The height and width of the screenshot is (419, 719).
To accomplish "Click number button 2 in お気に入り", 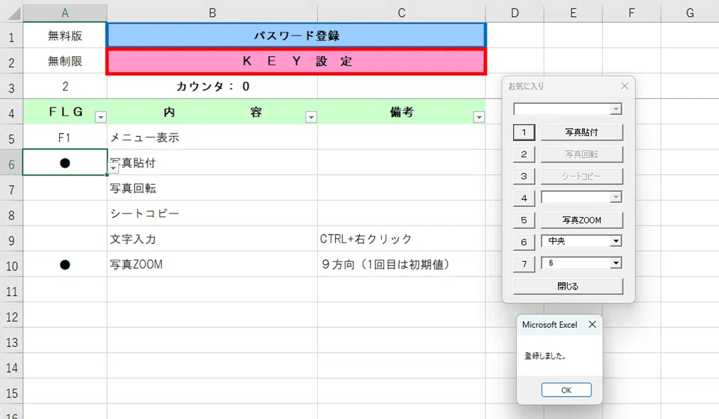I will [524, 154].
